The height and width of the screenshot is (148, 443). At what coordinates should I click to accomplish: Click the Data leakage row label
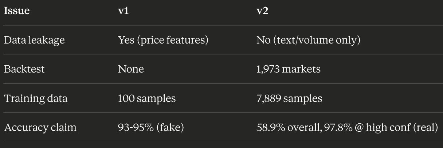[34, 40]
